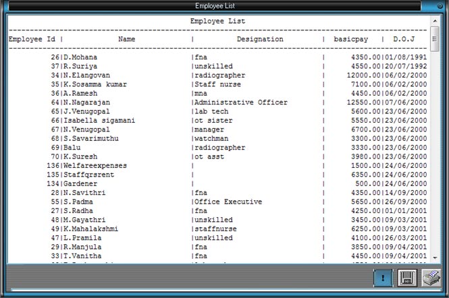Click the name 'Isabella sigamani'
Viewport: 449px width, 298px height.
(99, 121)
